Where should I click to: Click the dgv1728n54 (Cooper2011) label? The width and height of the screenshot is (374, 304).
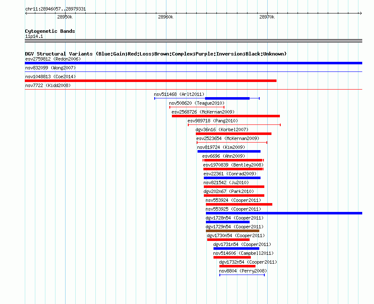[x=235, y=218]
